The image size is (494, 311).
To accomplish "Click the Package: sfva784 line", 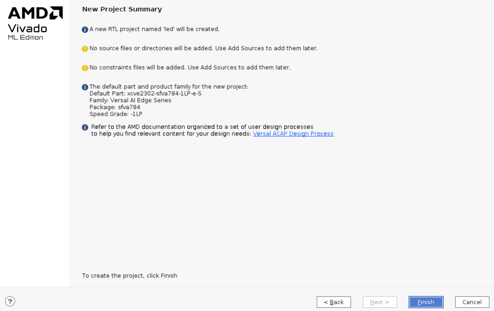I will coord(115,107).
